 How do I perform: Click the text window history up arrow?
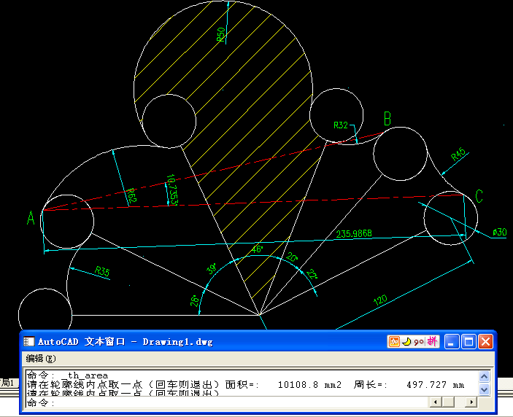coord(485,376)
